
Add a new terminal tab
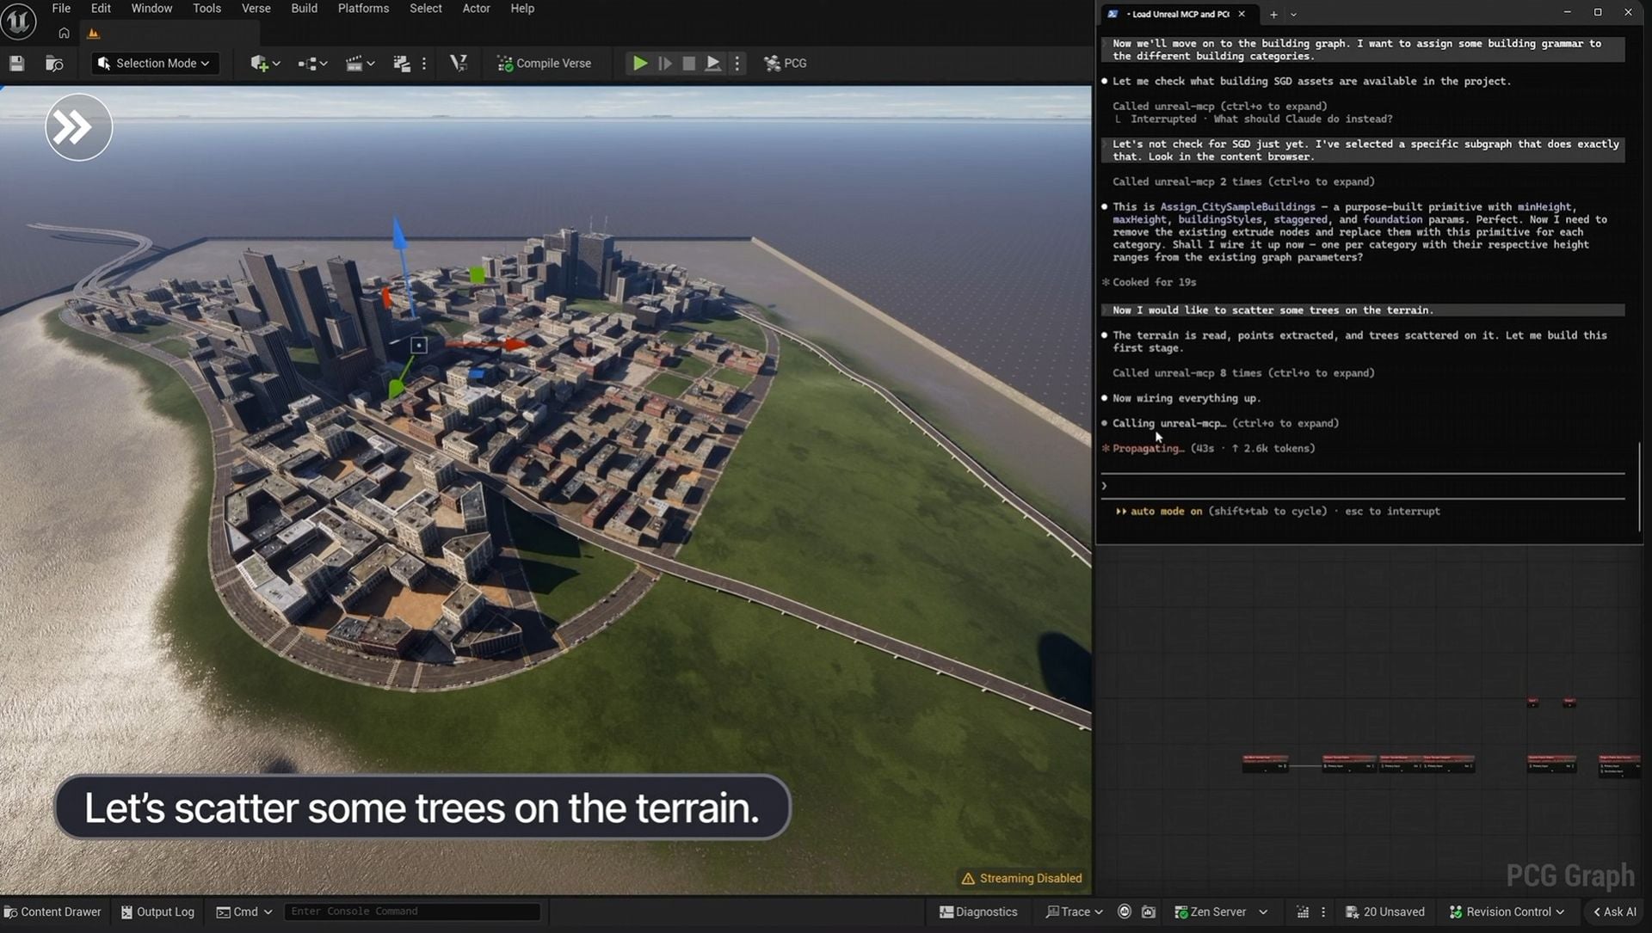(x=1273, y=15)
